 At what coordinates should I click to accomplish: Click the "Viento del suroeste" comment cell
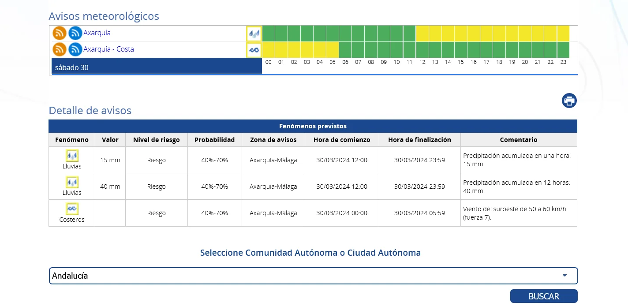coord(519,213)
